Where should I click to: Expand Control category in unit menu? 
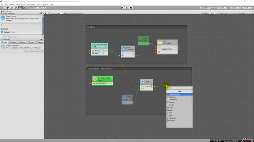pyautogui.click(x=179, y=102)
